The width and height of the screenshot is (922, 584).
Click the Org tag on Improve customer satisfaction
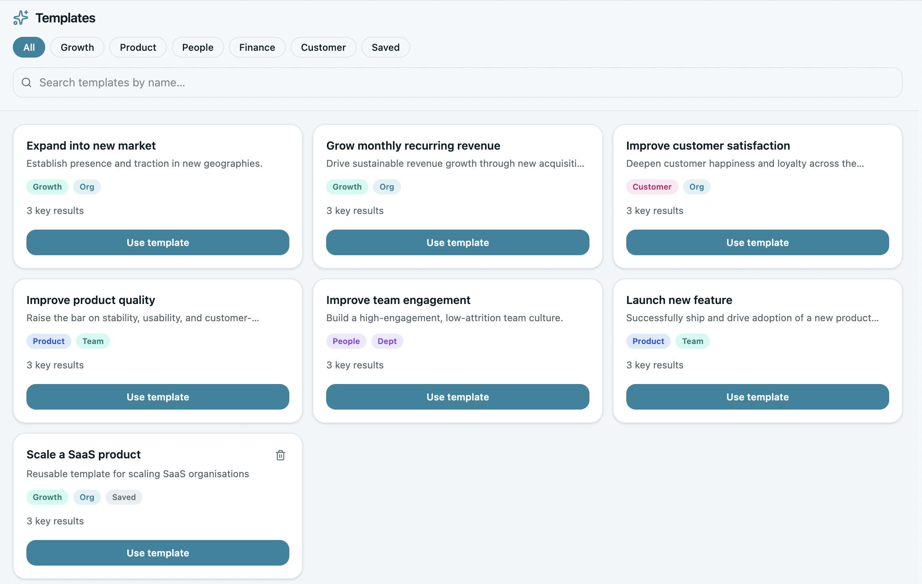696,187
